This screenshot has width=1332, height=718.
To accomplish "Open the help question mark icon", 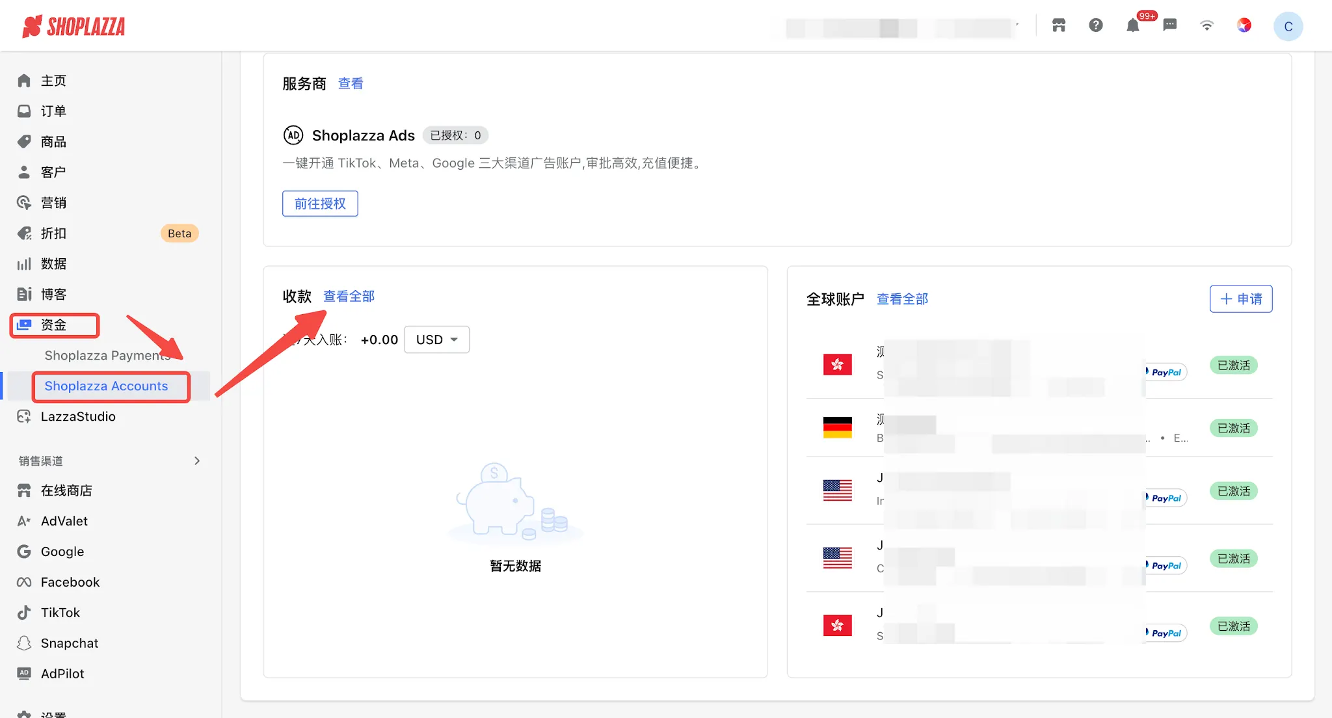I will click(x=1096, y=25).
